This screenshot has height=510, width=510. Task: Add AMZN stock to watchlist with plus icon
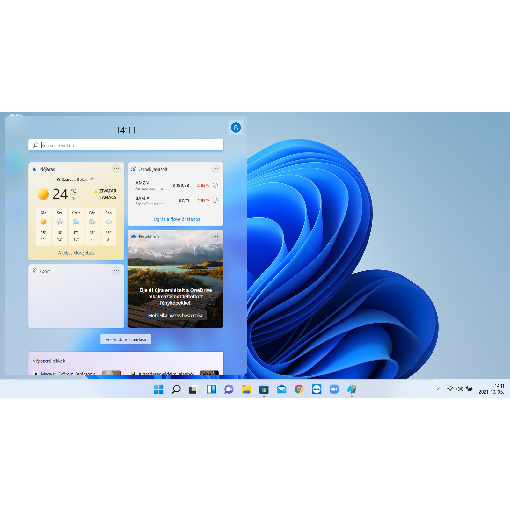point(215,185)
